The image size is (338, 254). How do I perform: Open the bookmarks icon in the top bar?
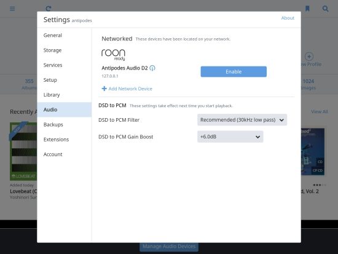(x=307, y=9)
